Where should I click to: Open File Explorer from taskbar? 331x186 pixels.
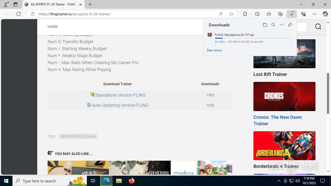tap(119, 181)
